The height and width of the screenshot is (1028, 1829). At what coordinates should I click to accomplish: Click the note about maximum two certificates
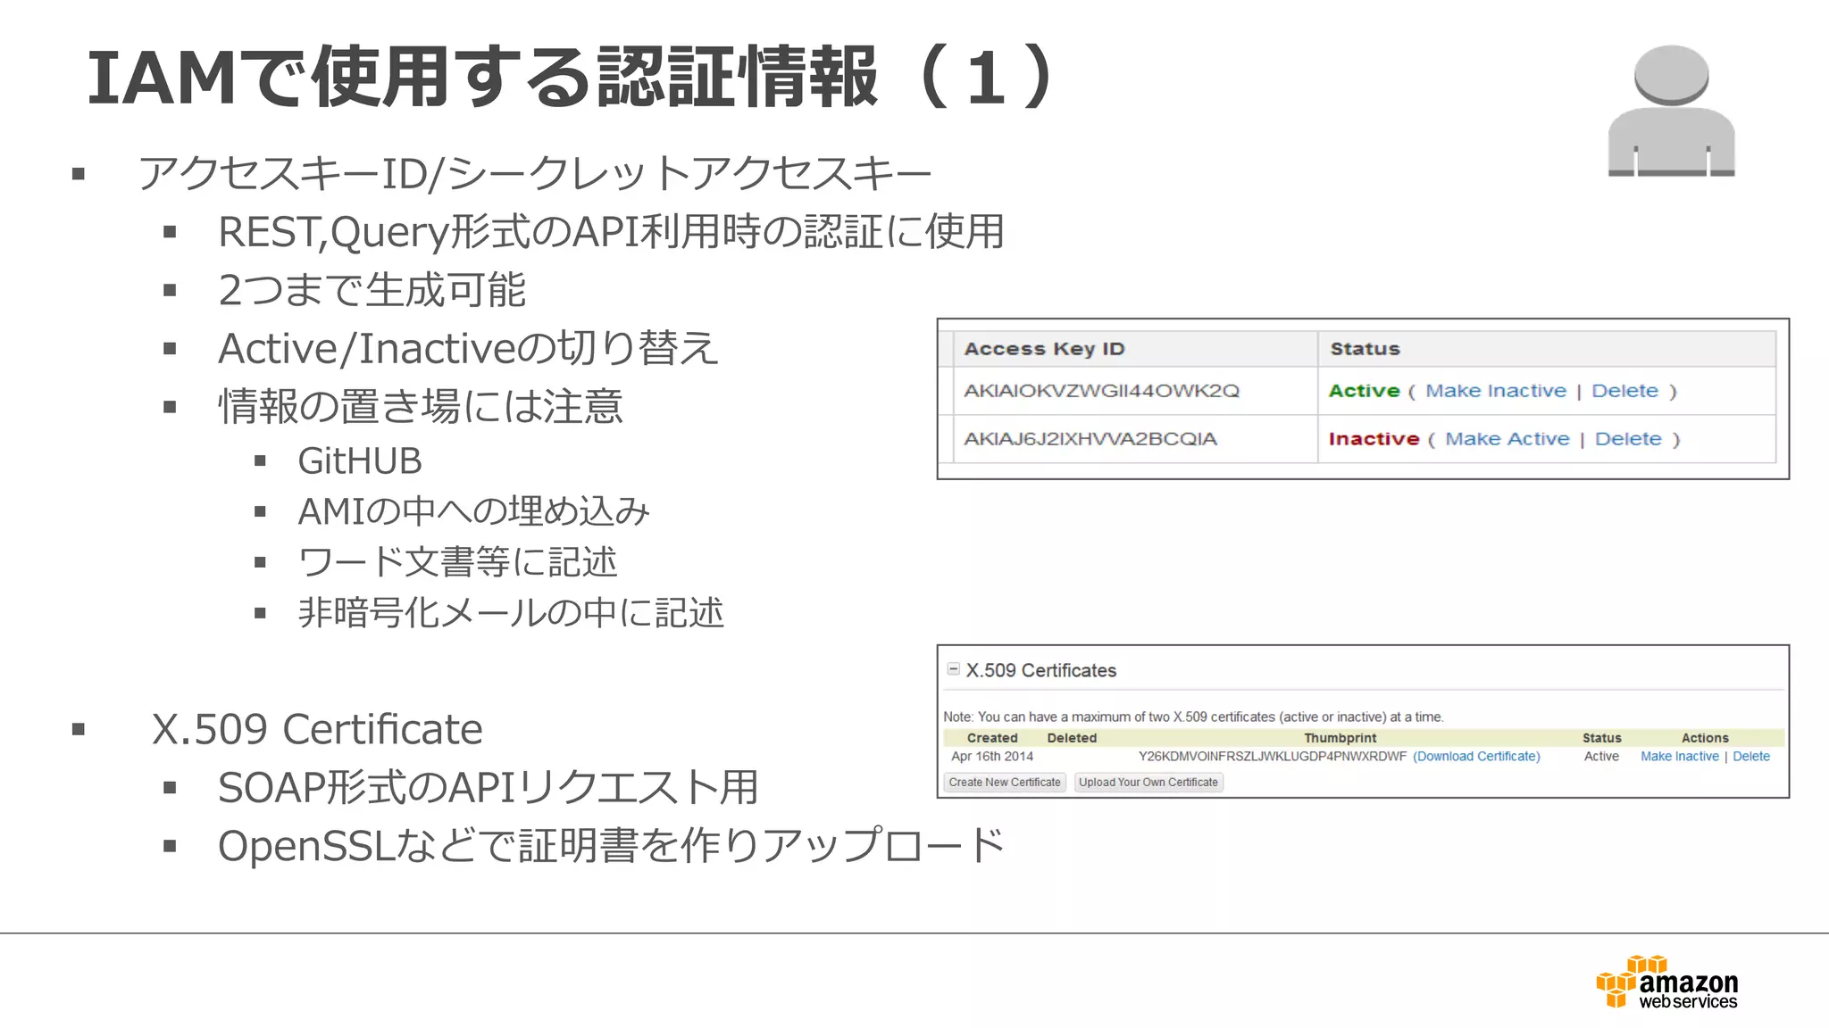pyautogui.click(x=1193, y=717)
